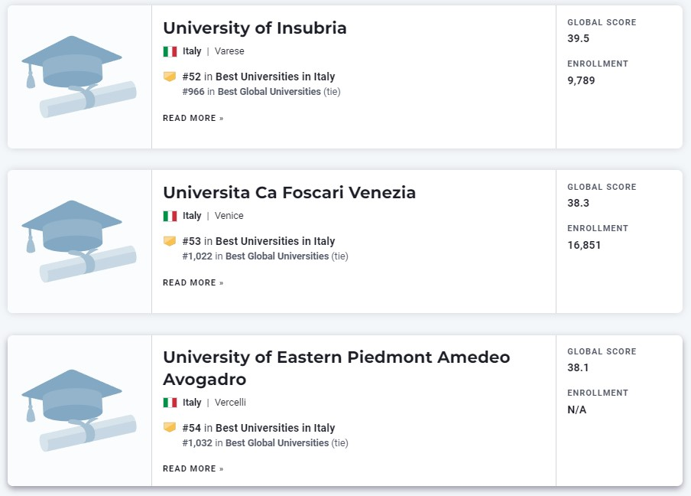Open #52 in Best Universities in Italy

pyautogui.click(x=258, y=77)
